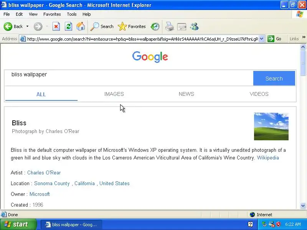This screenshot has height=230, width=307.
Task: Click the green Go button
Action: coord(275,39)
